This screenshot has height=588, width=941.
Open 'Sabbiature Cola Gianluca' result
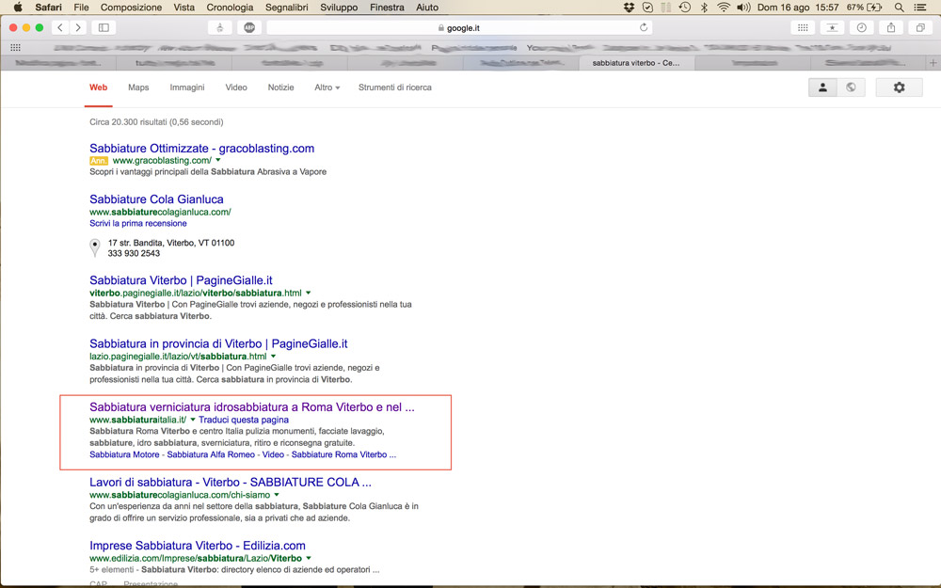click(x=156, y=199)
